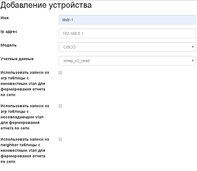Click label text for arp несовпадающим vlan option
This screenshot has width=197, height=171.
[x=25, y=117]
